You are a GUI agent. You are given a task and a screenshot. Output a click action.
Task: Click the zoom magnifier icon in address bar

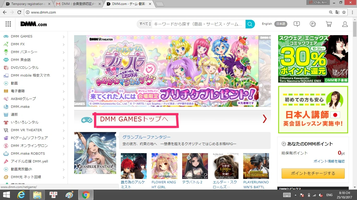[331, 12]
